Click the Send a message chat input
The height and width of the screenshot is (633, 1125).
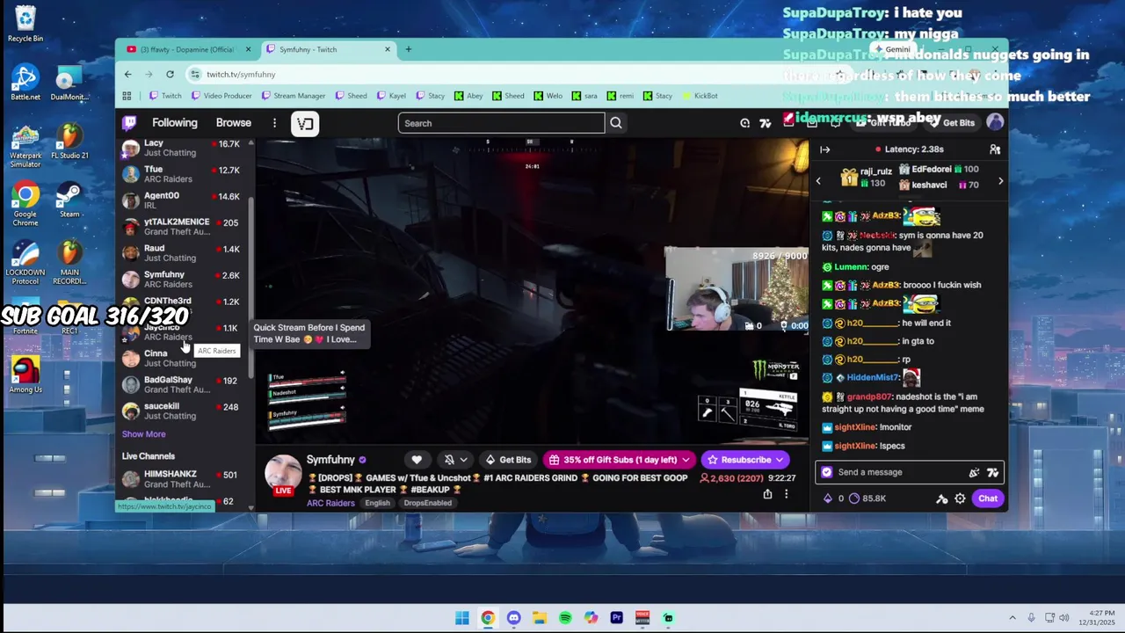click(909, 472)
